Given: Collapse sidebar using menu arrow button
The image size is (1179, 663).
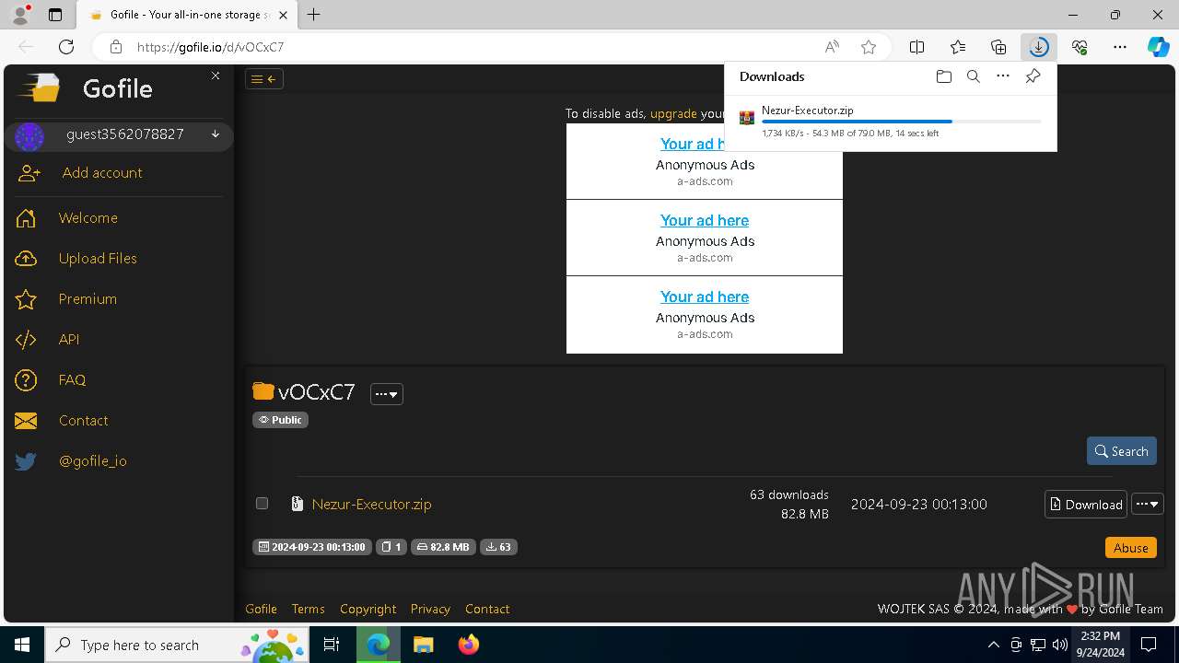Looking at the screenshot, I should point(264,79).
